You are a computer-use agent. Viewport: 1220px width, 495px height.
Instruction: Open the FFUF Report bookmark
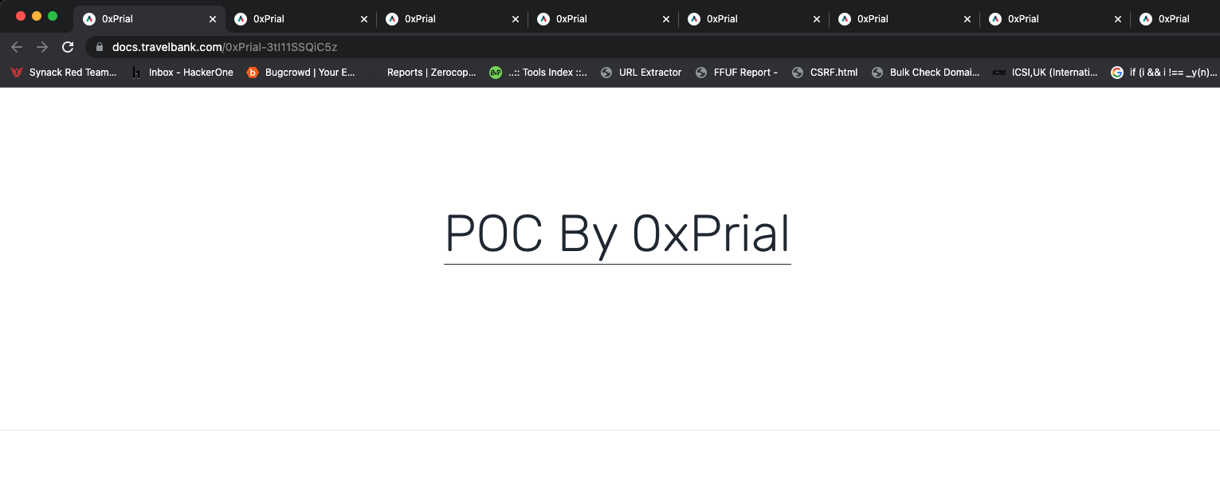pyautogui.click(x=737, y=73)
